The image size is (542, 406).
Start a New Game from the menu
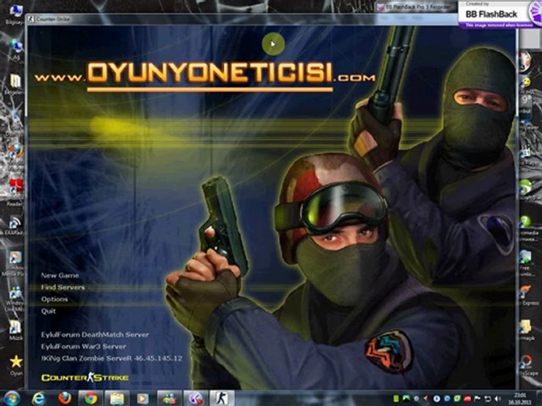[x=60, y=275]
